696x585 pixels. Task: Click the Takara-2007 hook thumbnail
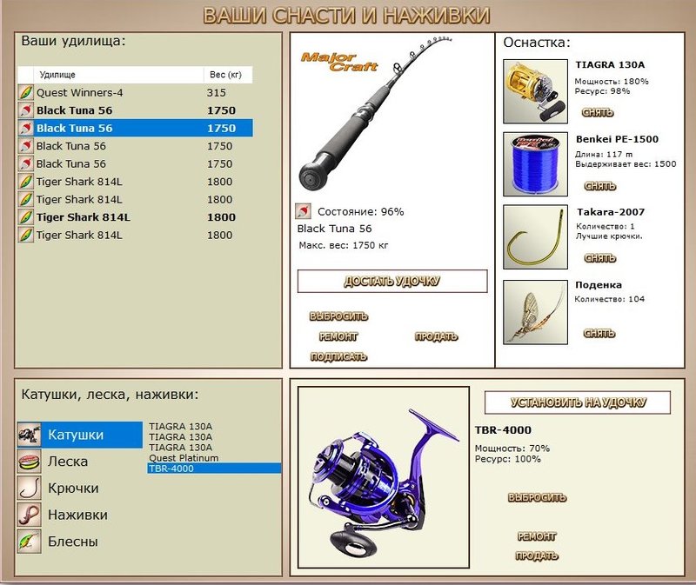(x=535, y=236)
